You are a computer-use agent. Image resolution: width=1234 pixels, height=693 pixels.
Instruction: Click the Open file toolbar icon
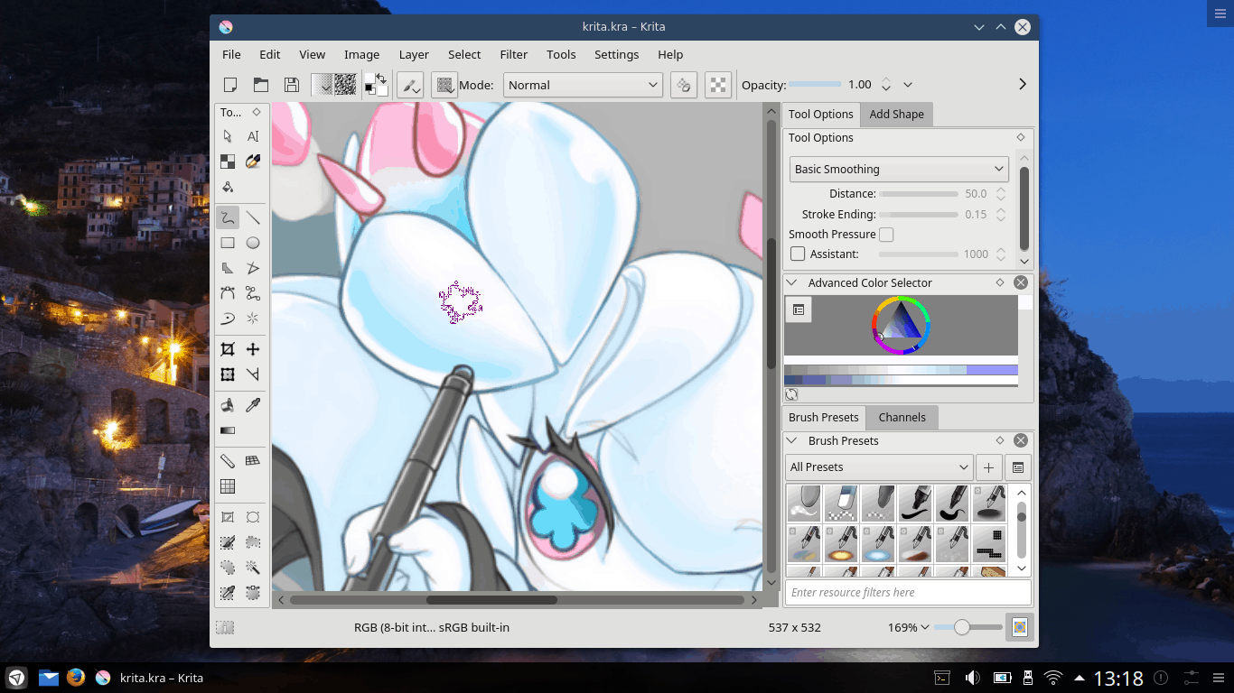tap(261, 85)
